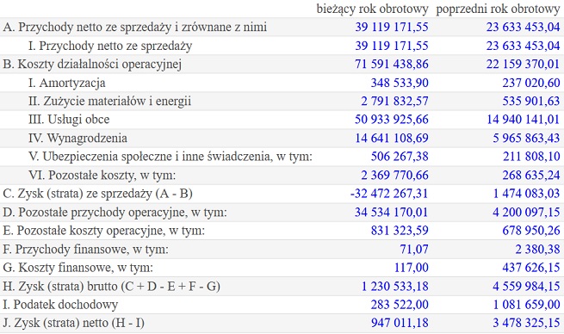Select the value 1 230 533,18

click(x=394, y=287)
